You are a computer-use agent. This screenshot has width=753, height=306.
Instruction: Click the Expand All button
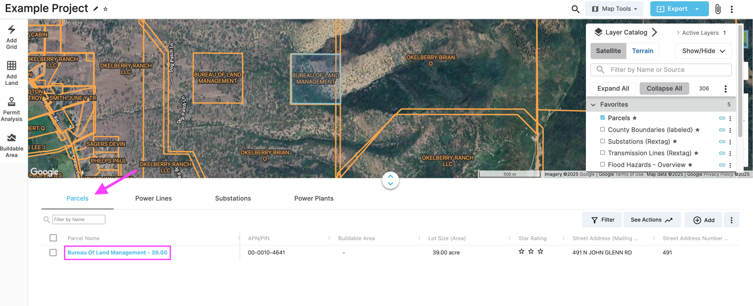pos(613,88)
